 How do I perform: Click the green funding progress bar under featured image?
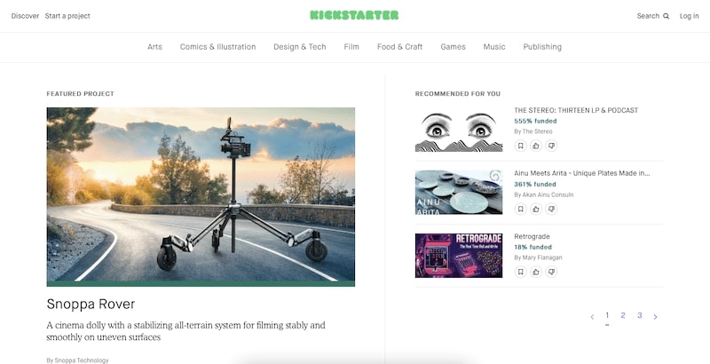(x=201, y=284)
